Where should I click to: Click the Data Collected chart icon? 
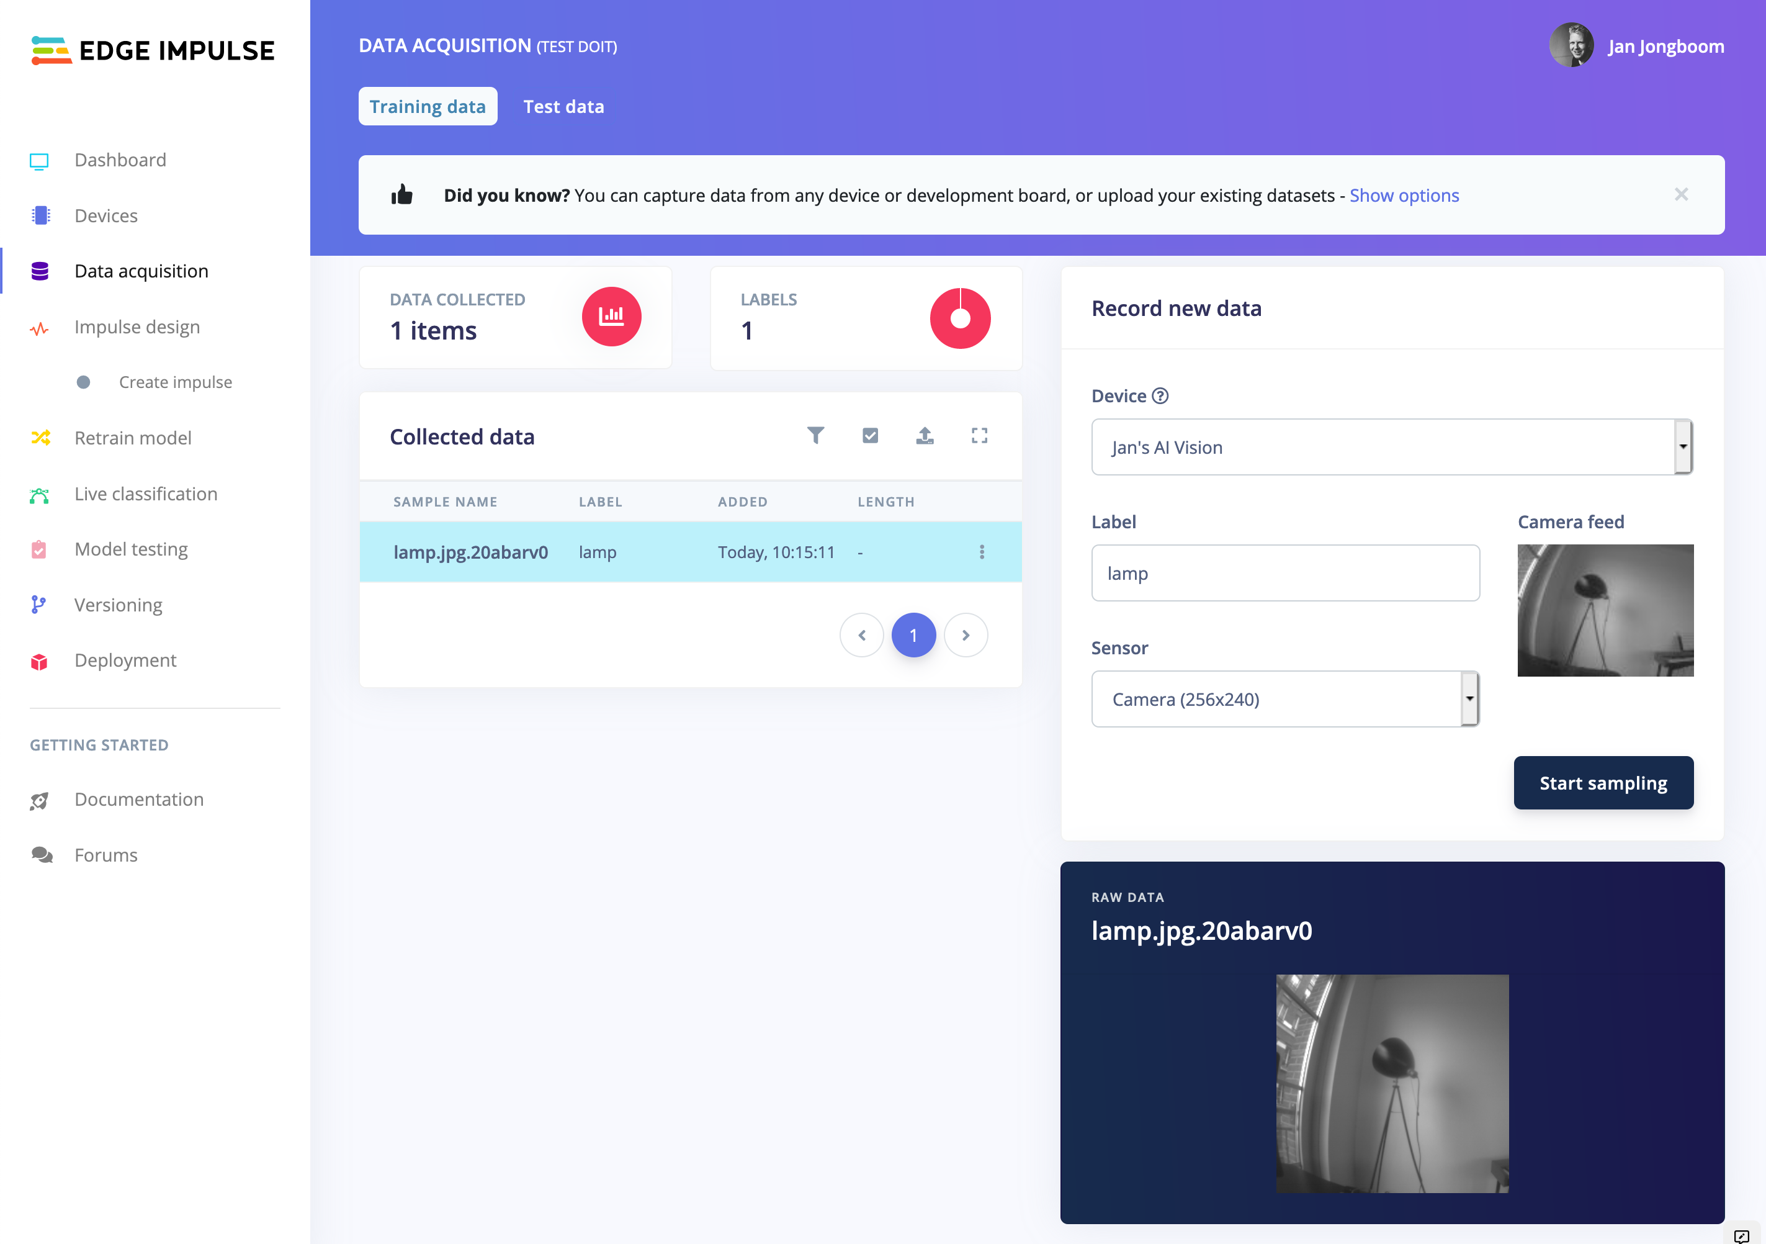click(x=611, y=316)
